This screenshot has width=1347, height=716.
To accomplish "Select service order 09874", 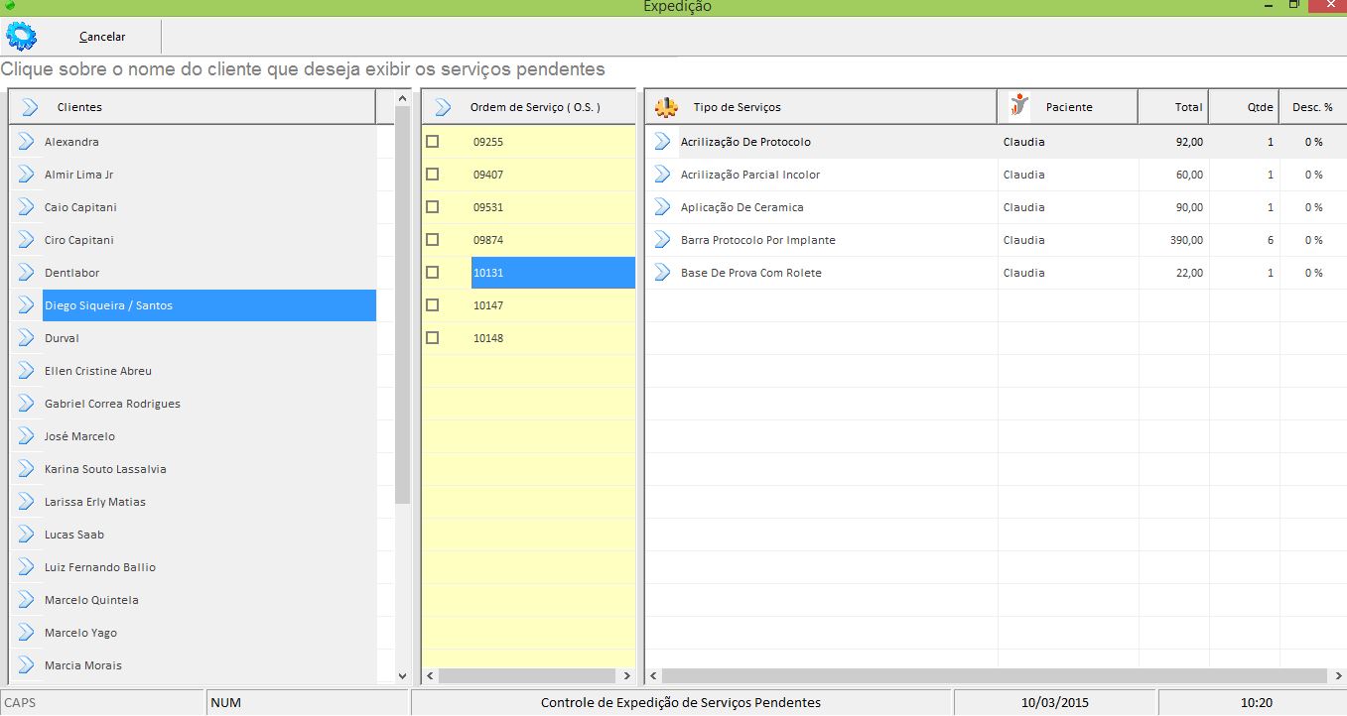I will (488, 240).
